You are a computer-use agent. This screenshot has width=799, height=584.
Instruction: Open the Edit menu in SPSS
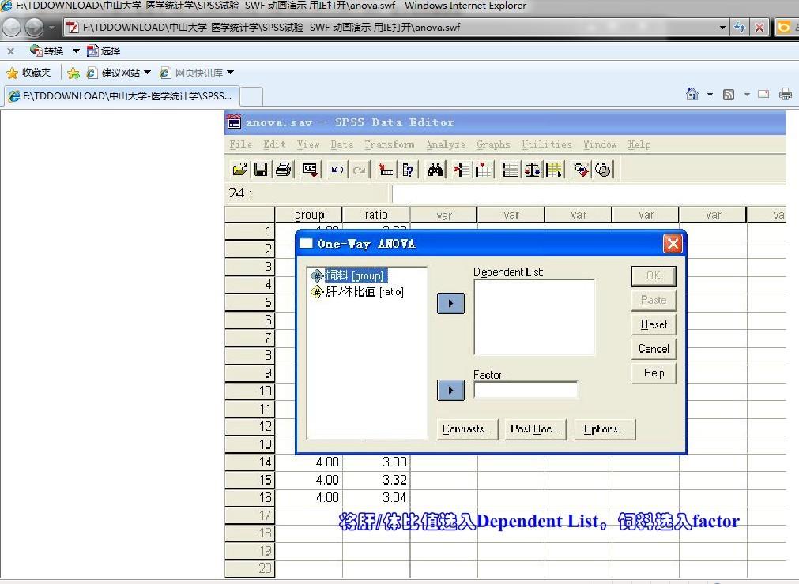pyautogui.click(x=274, y=144)
